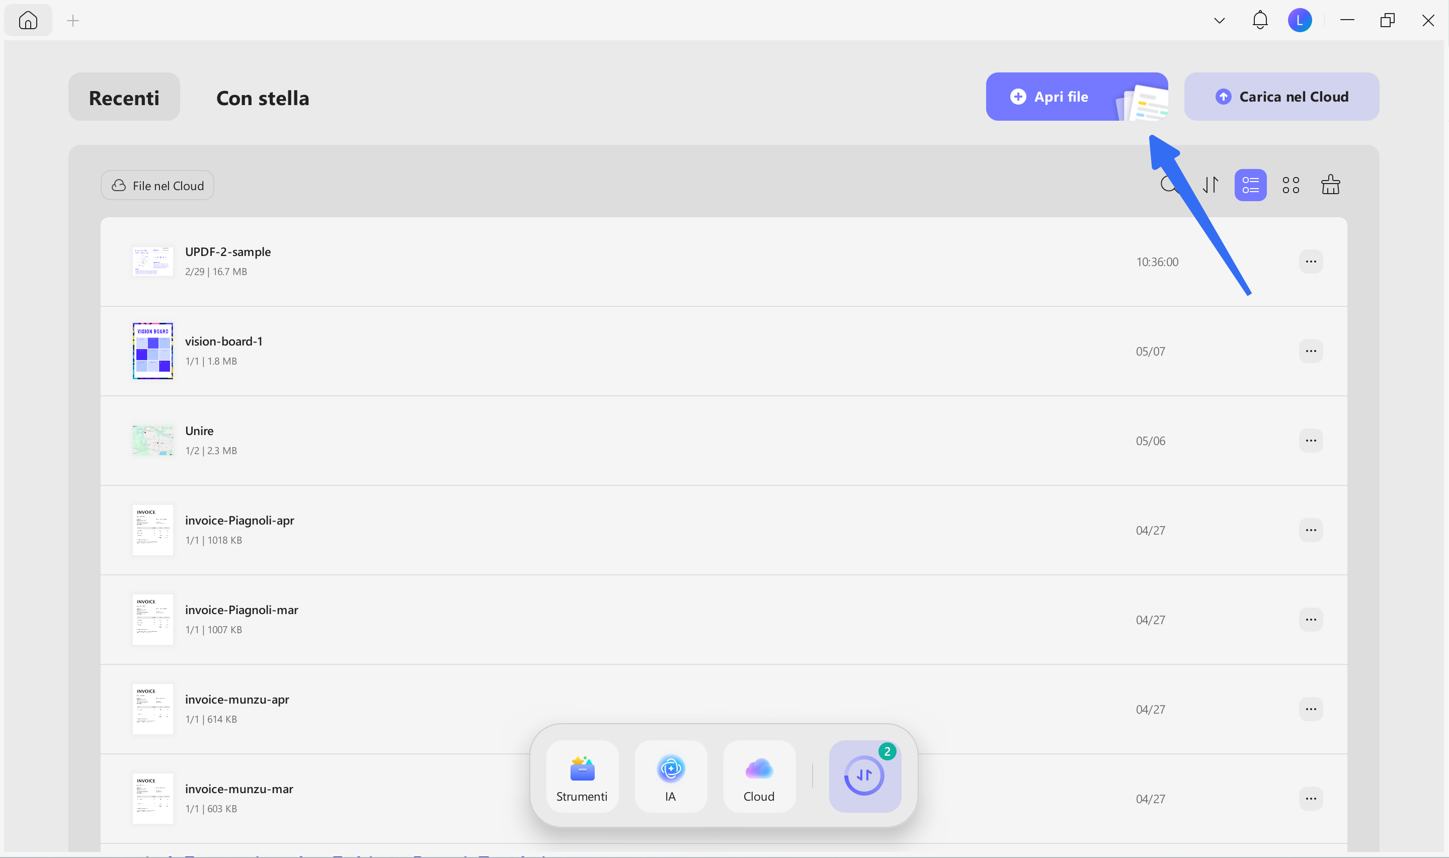Image resolution: width=1449 pixels, height=858 pixels.
Task: Open the invoice-munzu-apr thumbnail
Action: [x=152, y=710]
